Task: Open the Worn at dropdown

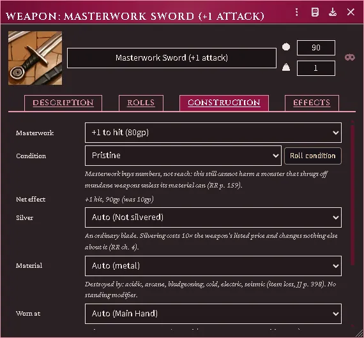Action: pos(213,314)
